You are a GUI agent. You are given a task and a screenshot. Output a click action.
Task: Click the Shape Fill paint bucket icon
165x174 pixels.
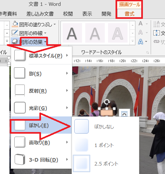15,24
